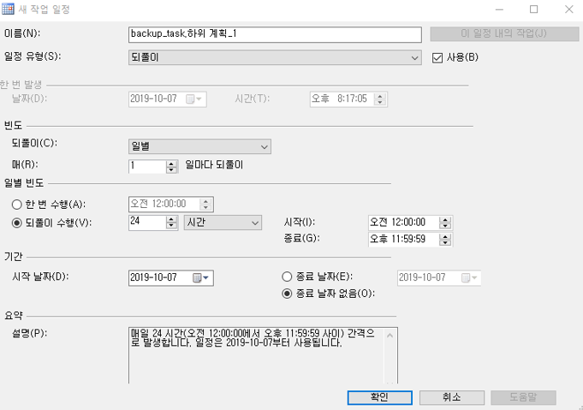583x410 pixels.
Task: Increase the 매(R) day interval with up arrow
Action: 171,163
